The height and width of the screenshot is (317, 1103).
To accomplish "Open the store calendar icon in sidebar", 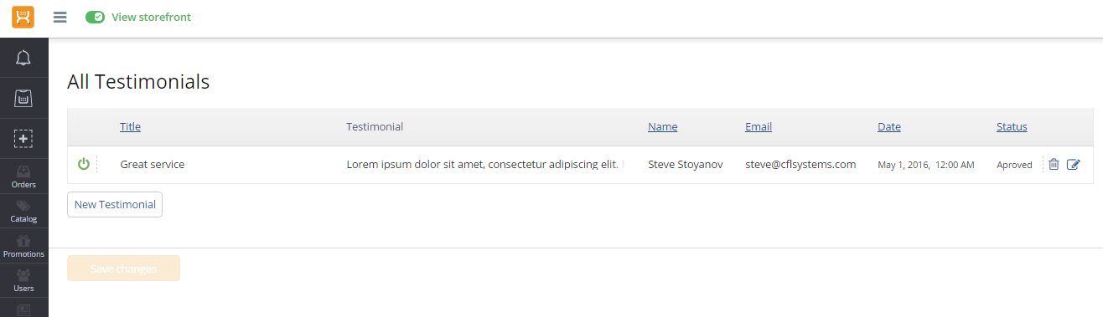I will 23,98.
